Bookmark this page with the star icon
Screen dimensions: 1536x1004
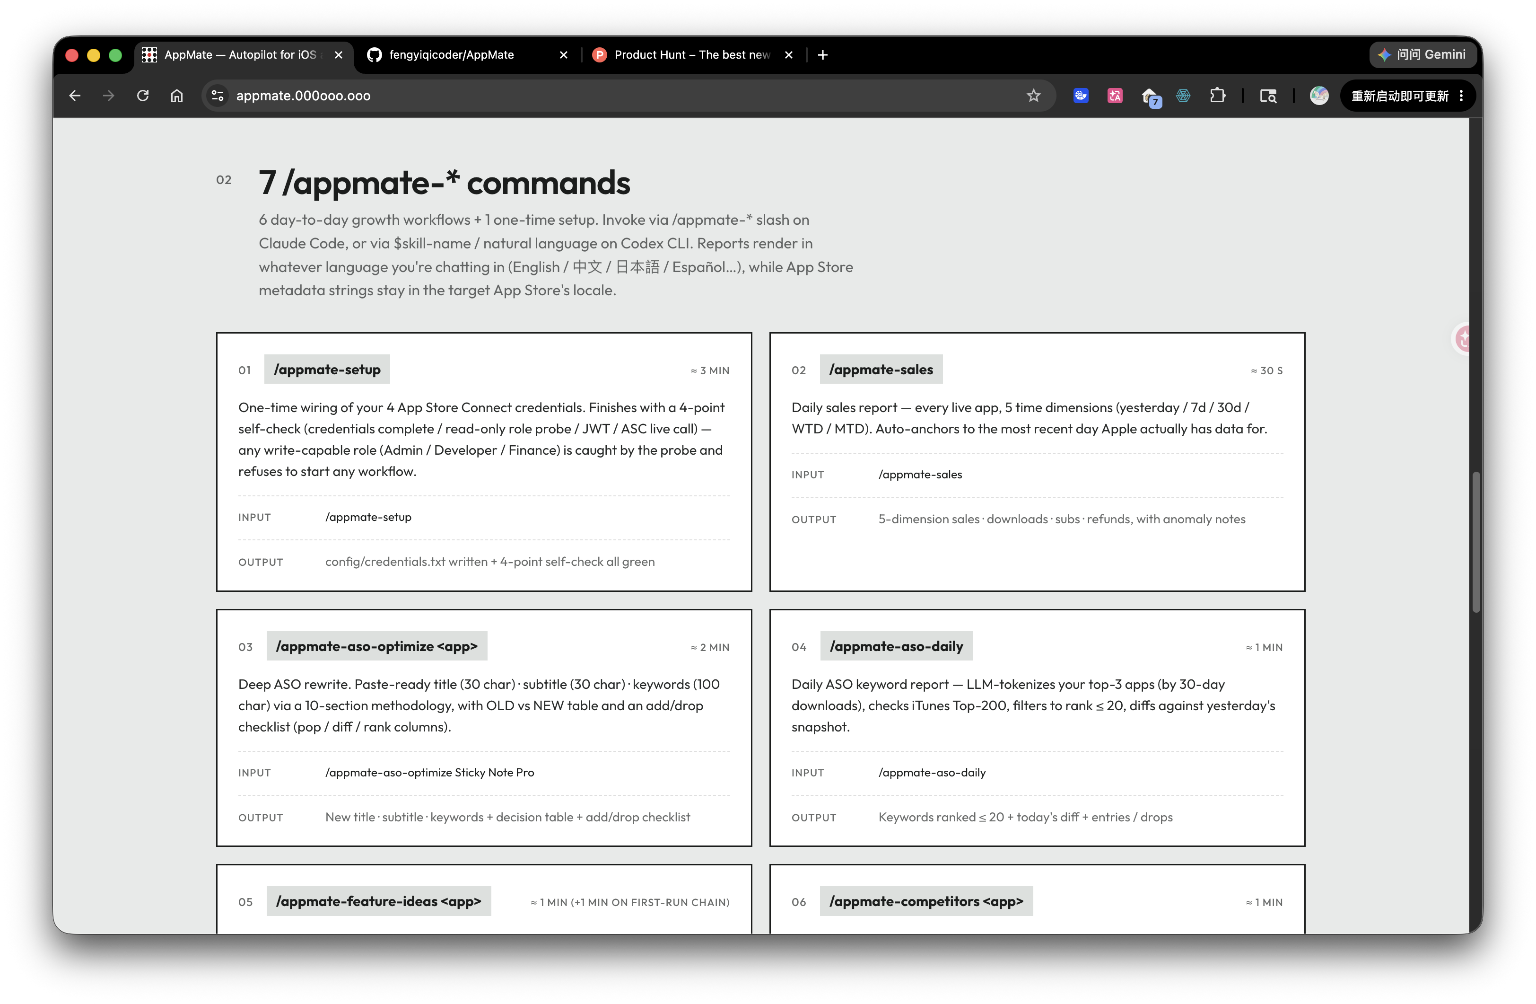(1034, 96)
